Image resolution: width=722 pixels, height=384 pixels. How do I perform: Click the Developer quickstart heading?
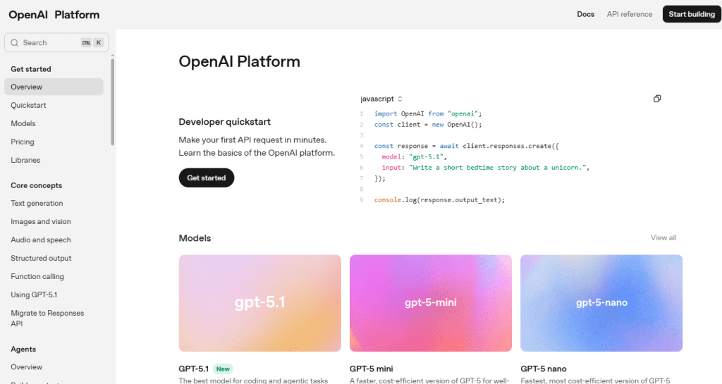click(225, 122)
